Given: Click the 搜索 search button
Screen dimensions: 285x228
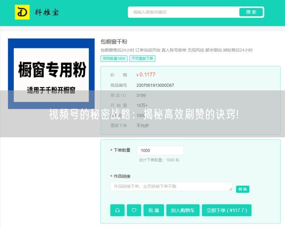Looking at the screenshot, I should tap(251, 12).
